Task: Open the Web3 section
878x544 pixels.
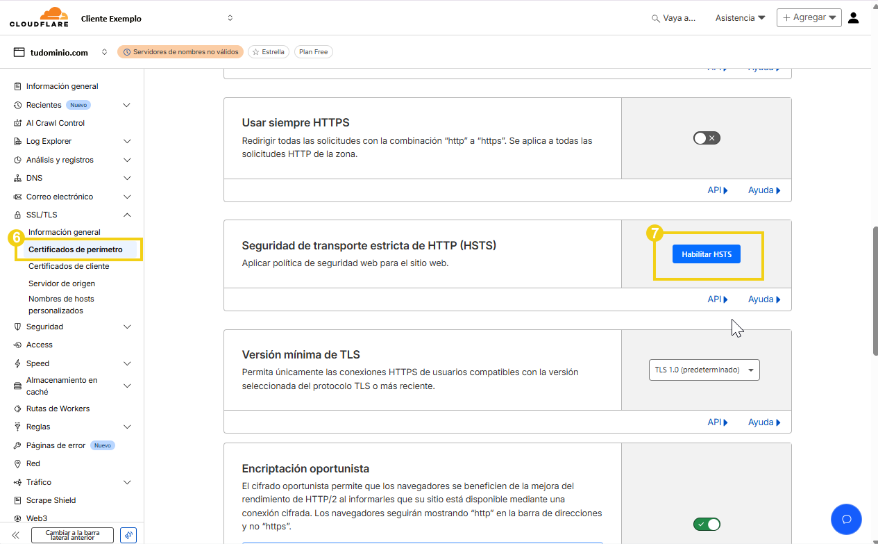Action: tap(35, 518)
